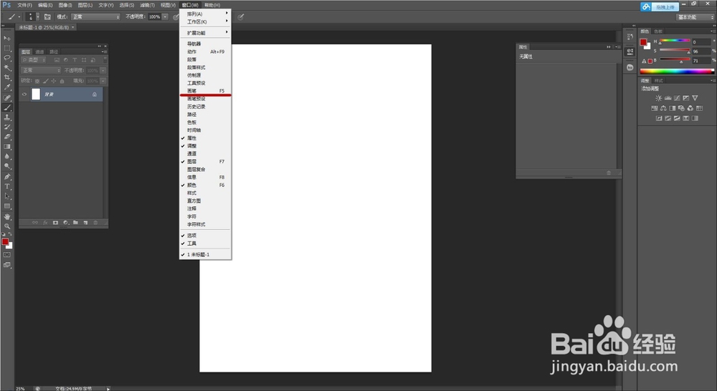Open 图像(I) menu

click(65, 5)
